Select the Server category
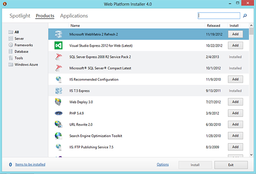Image resolution: width=256 pixels, height=174 pixels. tap(19, 39)
